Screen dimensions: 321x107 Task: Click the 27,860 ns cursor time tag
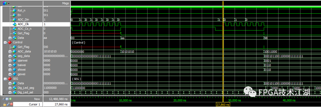pyautogui.click(x=223, y=105)
